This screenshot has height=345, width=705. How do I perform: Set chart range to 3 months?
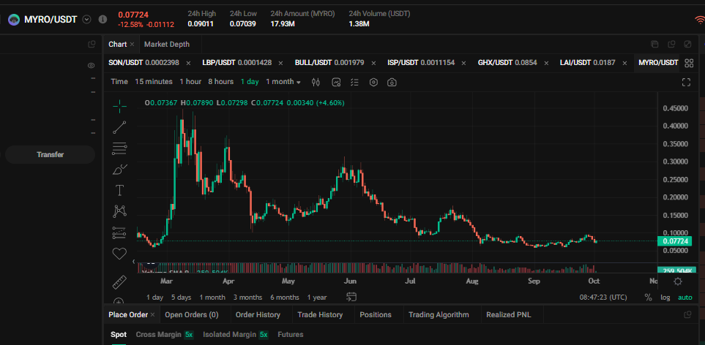coord(247,297)
